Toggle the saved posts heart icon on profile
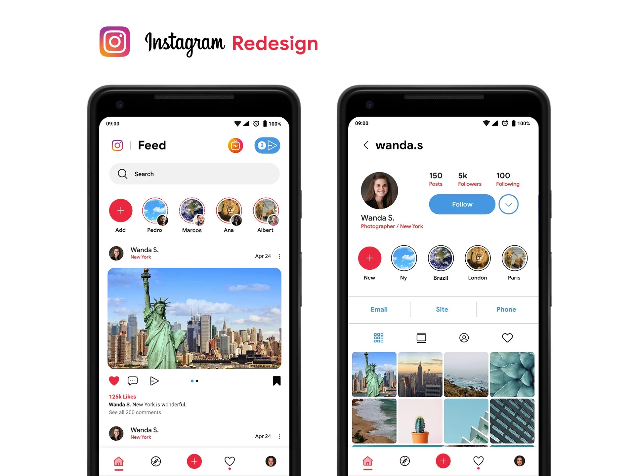Viewport: 635px width, 476px height. [x=507, y=337]
